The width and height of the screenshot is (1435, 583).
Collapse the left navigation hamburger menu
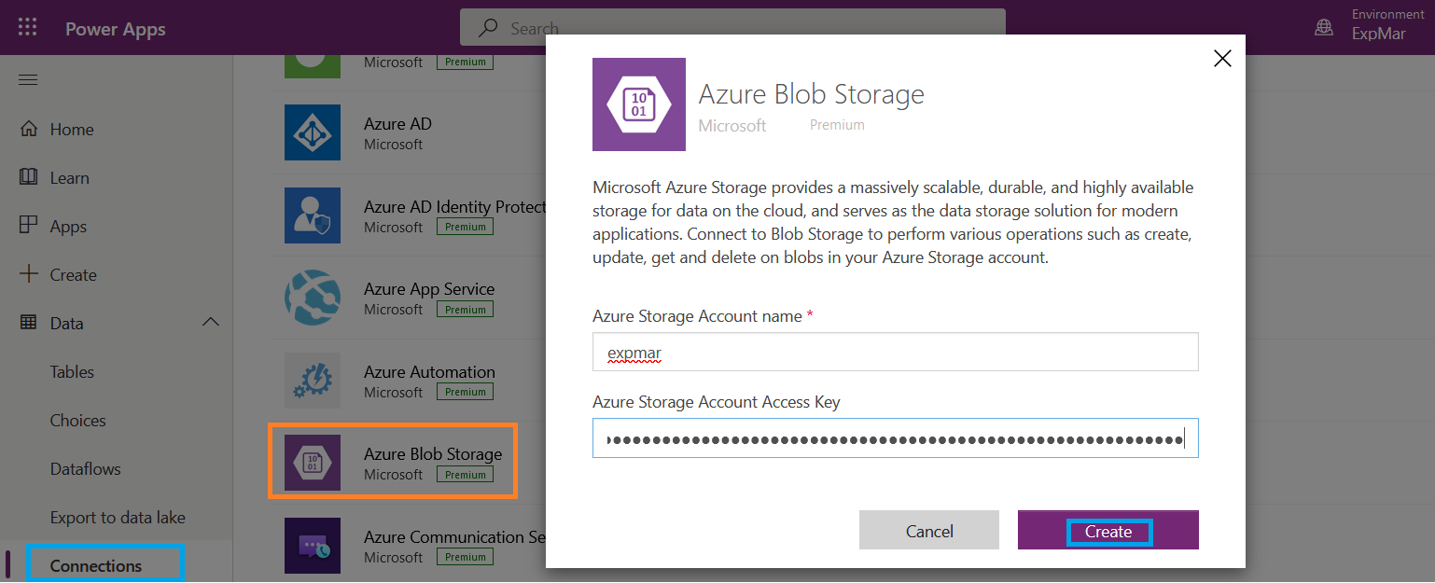coord(28,80)
